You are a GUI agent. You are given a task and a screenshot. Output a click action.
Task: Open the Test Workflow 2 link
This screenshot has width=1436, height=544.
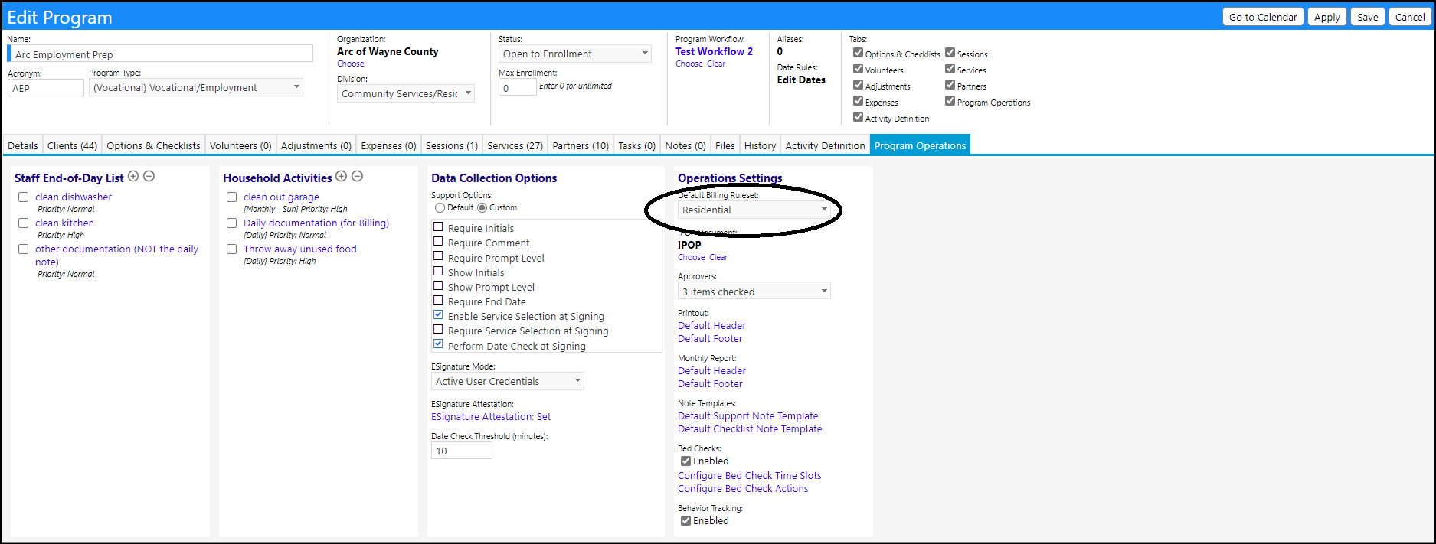(714, 51)
